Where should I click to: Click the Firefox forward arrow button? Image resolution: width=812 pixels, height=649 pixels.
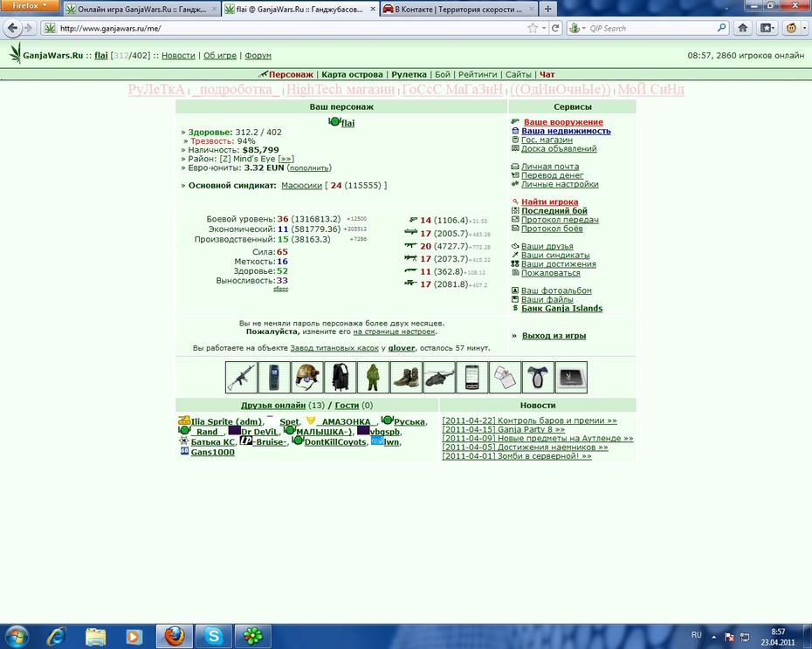point(29,28)
